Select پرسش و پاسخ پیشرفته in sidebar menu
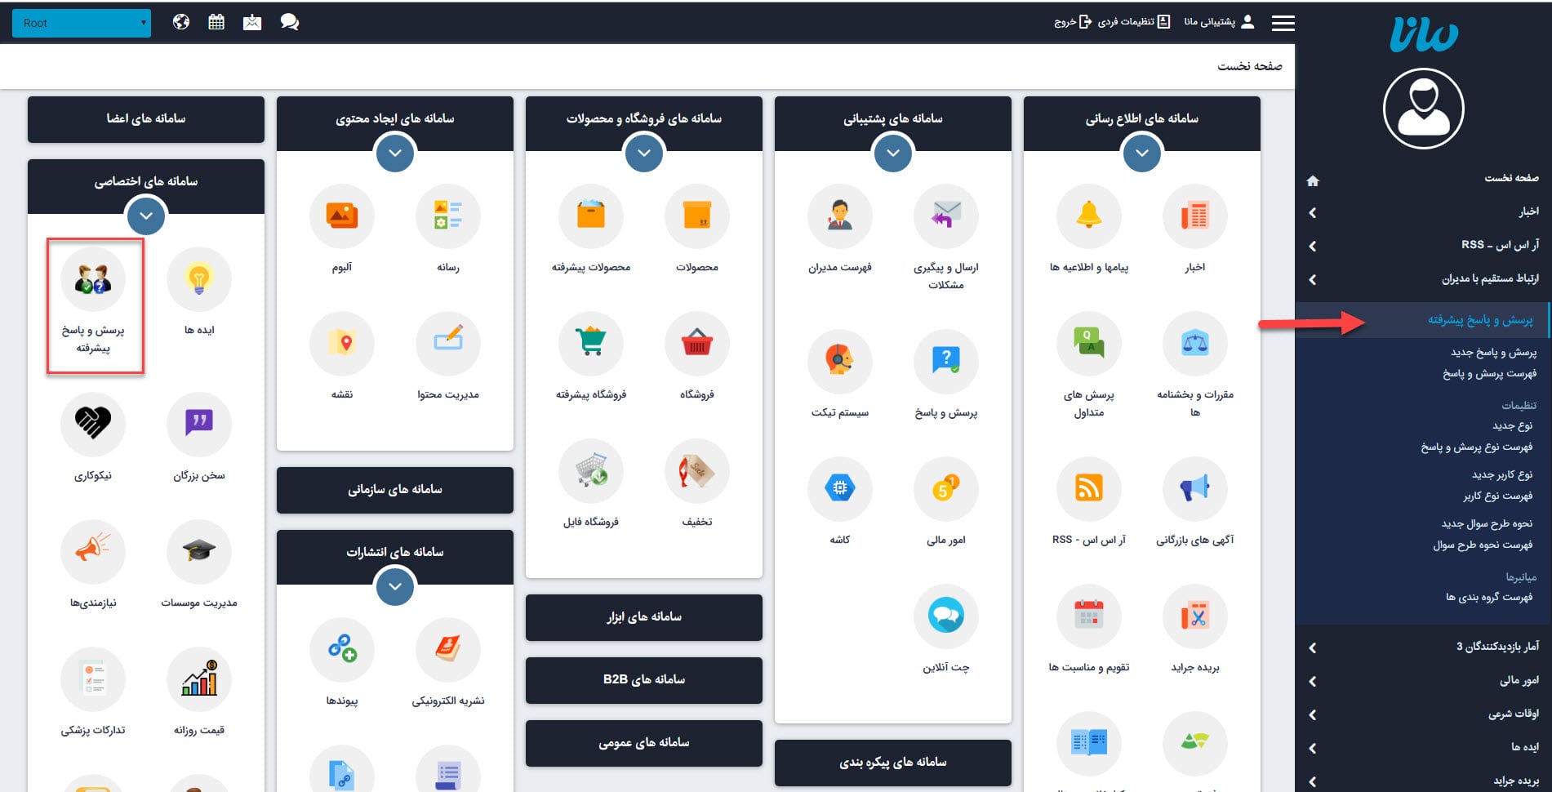This screenshot has height=792, width=1552. pos(1479,319)
